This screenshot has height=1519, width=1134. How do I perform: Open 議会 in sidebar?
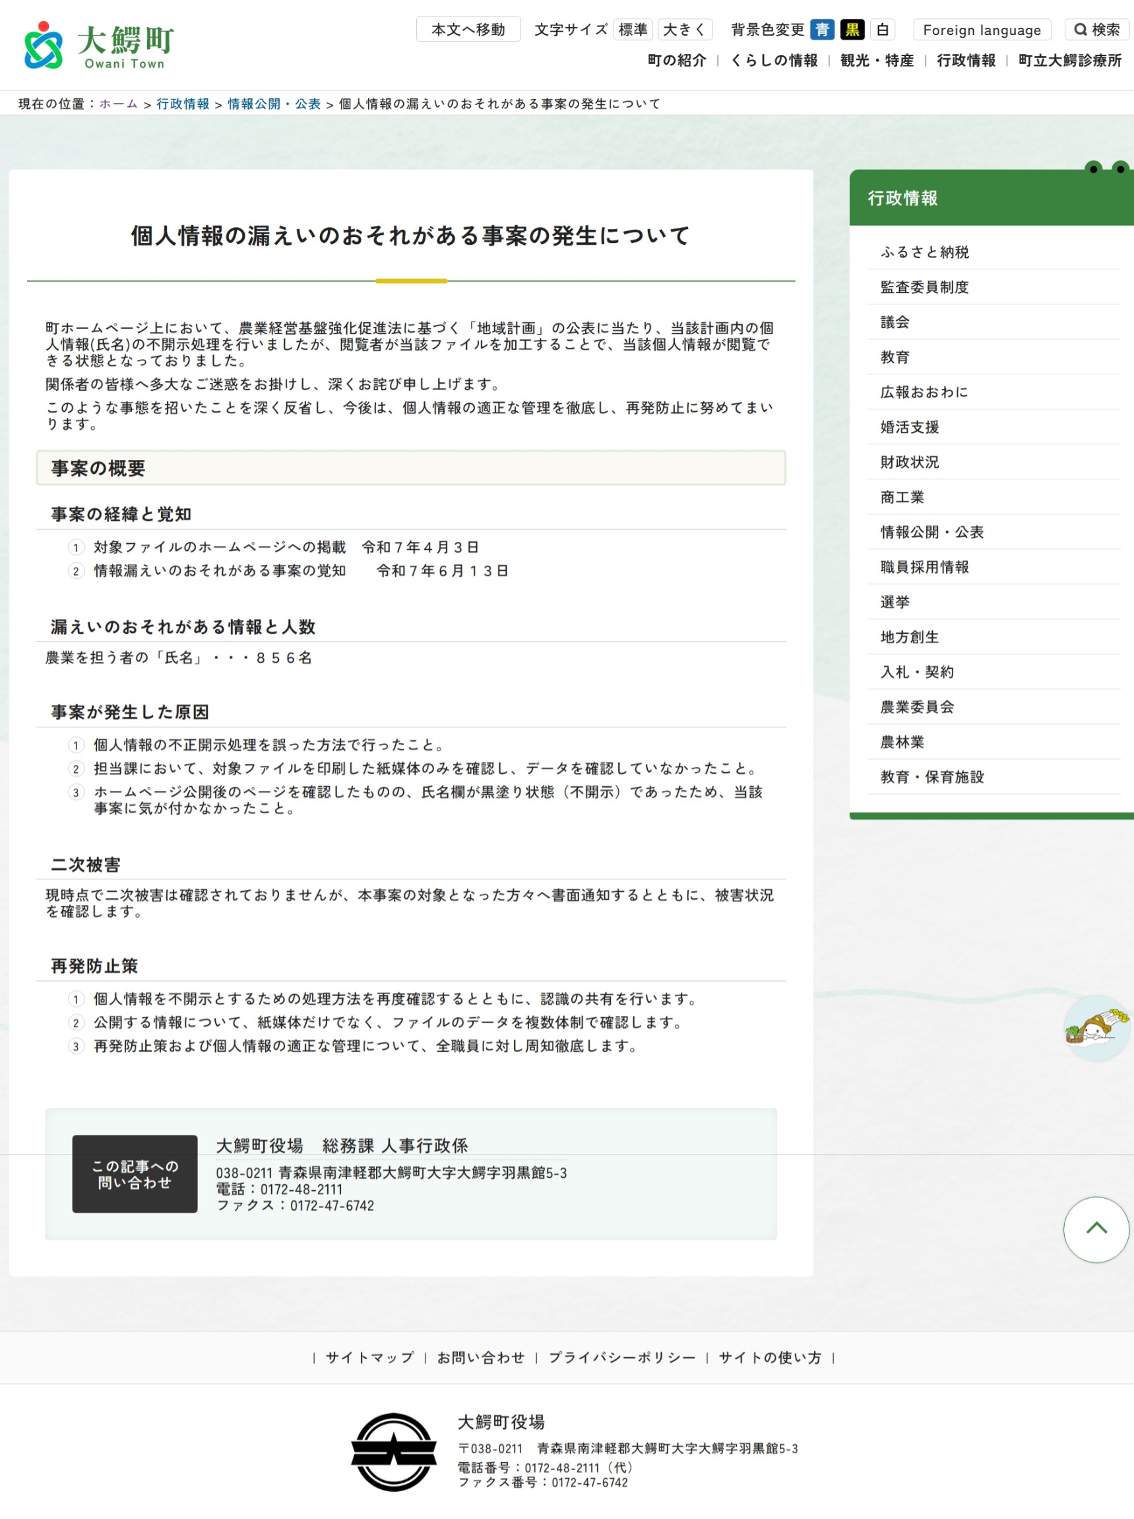(993, 322)
